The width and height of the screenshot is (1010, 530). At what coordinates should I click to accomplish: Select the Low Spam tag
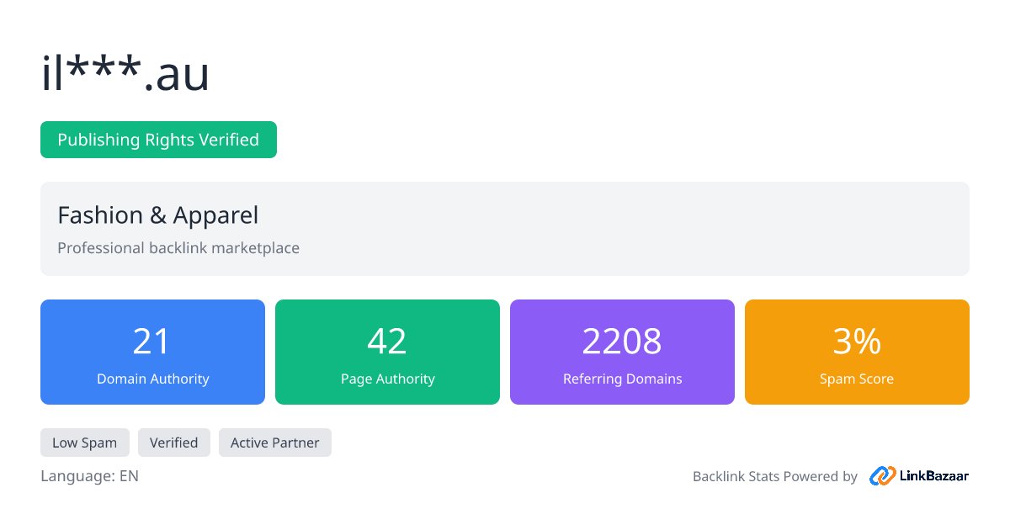84,443
